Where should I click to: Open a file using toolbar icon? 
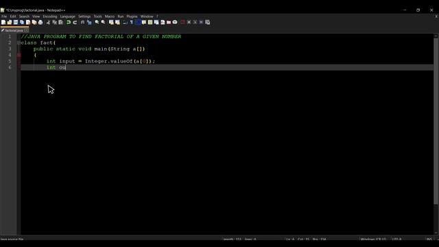(x=10, y=22)
